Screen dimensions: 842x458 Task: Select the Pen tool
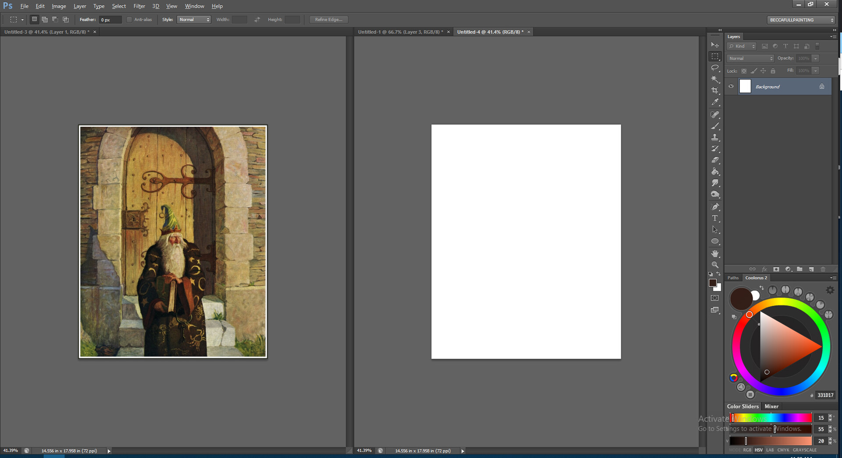(x=715, y=207)
